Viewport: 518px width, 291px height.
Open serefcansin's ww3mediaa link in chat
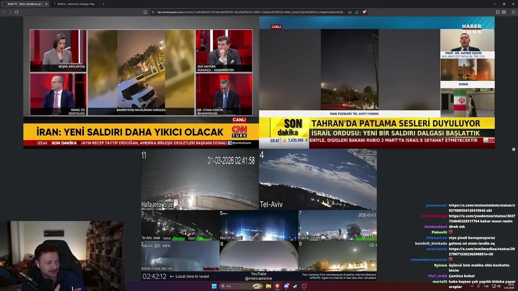[482, 251]
